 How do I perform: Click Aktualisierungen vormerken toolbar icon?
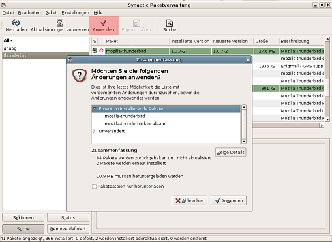pos(60,23)
